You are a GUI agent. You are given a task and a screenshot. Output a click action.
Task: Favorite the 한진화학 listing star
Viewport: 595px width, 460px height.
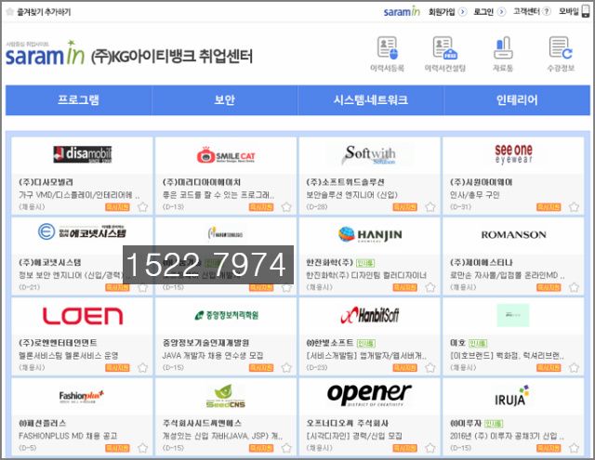point(430,287)
